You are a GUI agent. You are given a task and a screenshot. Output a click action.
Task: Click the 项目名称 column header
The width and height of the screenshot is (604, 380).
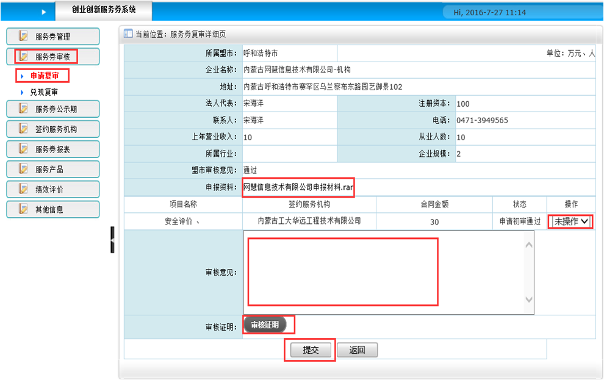click(x=184, y=204)
